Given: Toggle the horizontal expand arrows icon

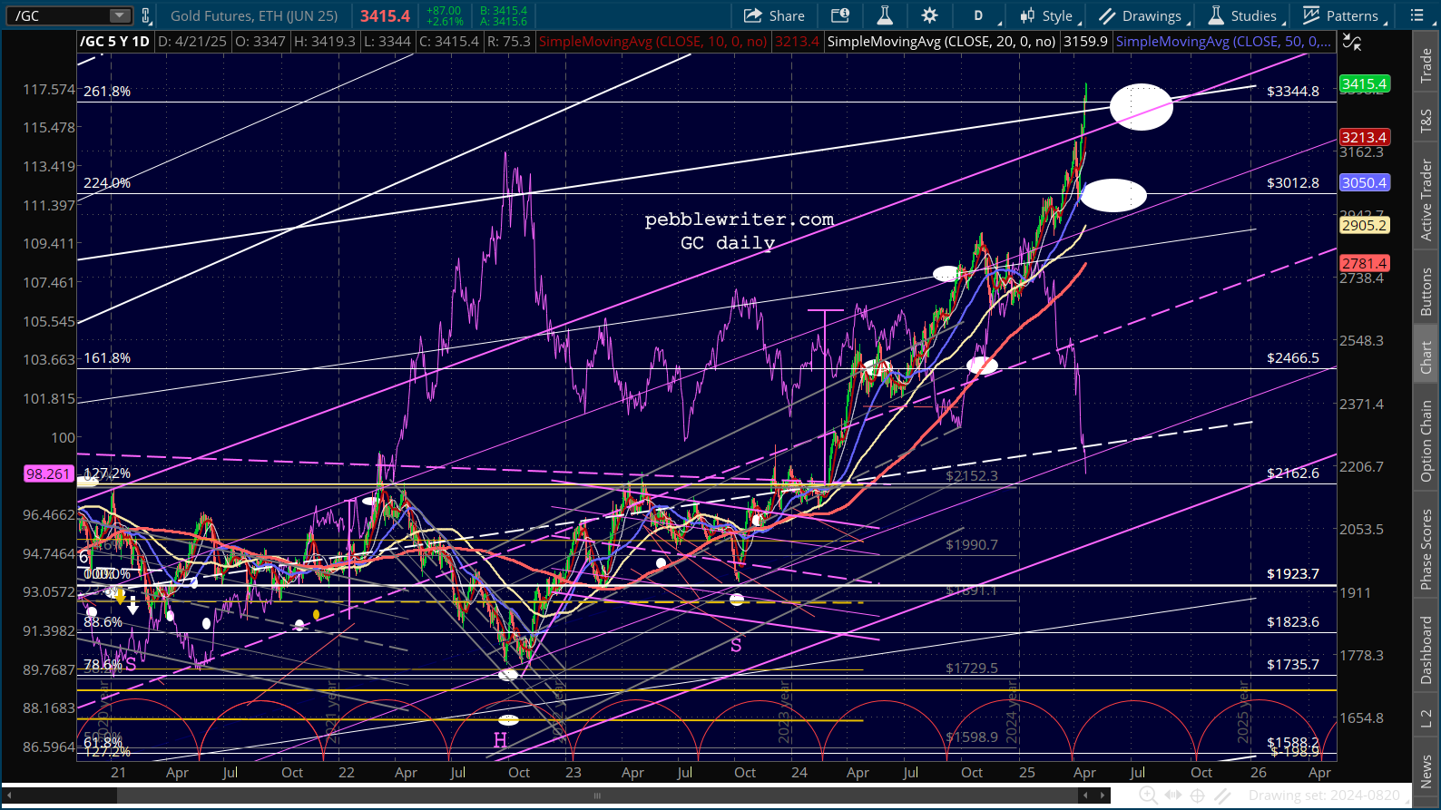Looking at the screenshot, I should point(1173,795).
